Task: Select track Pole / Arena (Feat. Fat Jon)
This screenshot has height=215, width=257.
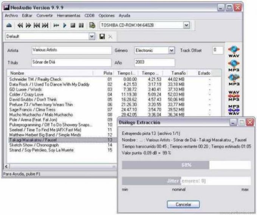Action: tap(33, 120)
